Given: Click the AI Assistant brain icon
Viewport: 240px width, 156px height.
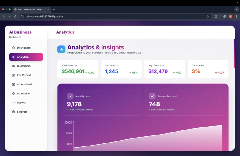Looking at the screenshot, I should tap(13, 84).
